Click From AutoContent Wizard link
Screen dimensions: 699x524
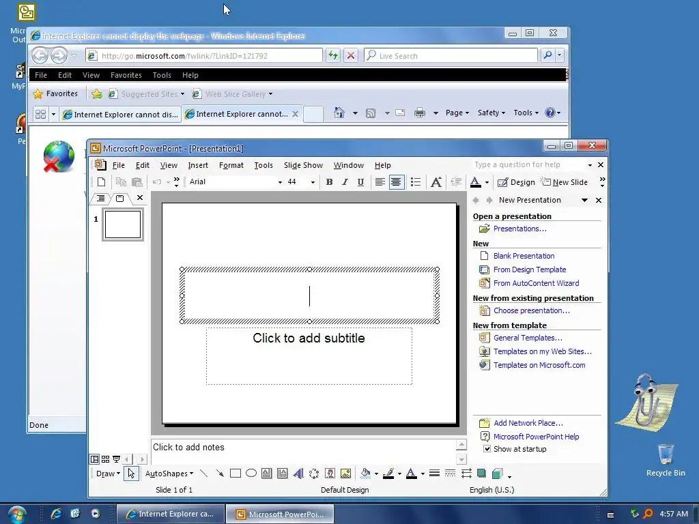(x=537, y=283)
